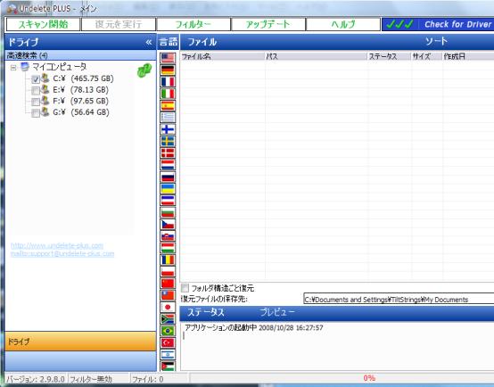
Task: Select G:¥ (56.64 GB) drive label
Action: tap(81, 112)
